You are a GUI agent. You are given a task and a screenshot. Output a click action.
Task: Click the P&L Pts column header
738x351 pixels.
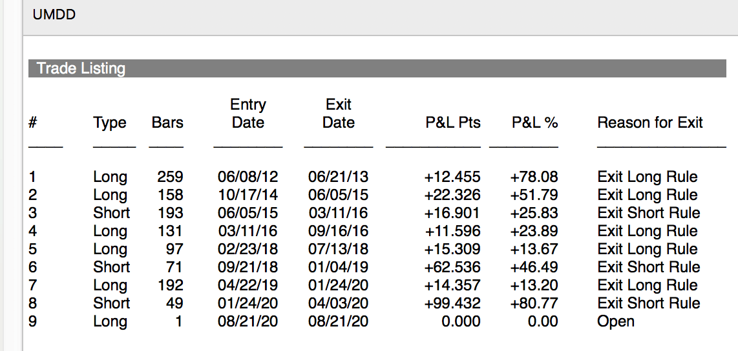453,123
